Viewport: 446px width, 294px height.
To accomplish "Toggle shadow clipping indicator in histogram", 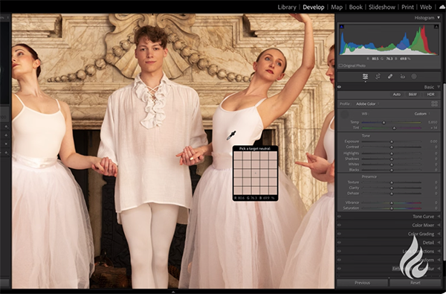I will point(342,27).
